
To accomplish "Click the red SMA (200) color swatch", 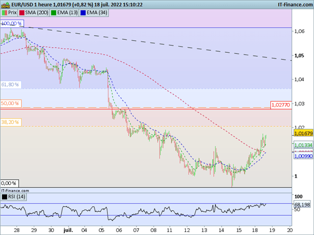I will (22, 13).
